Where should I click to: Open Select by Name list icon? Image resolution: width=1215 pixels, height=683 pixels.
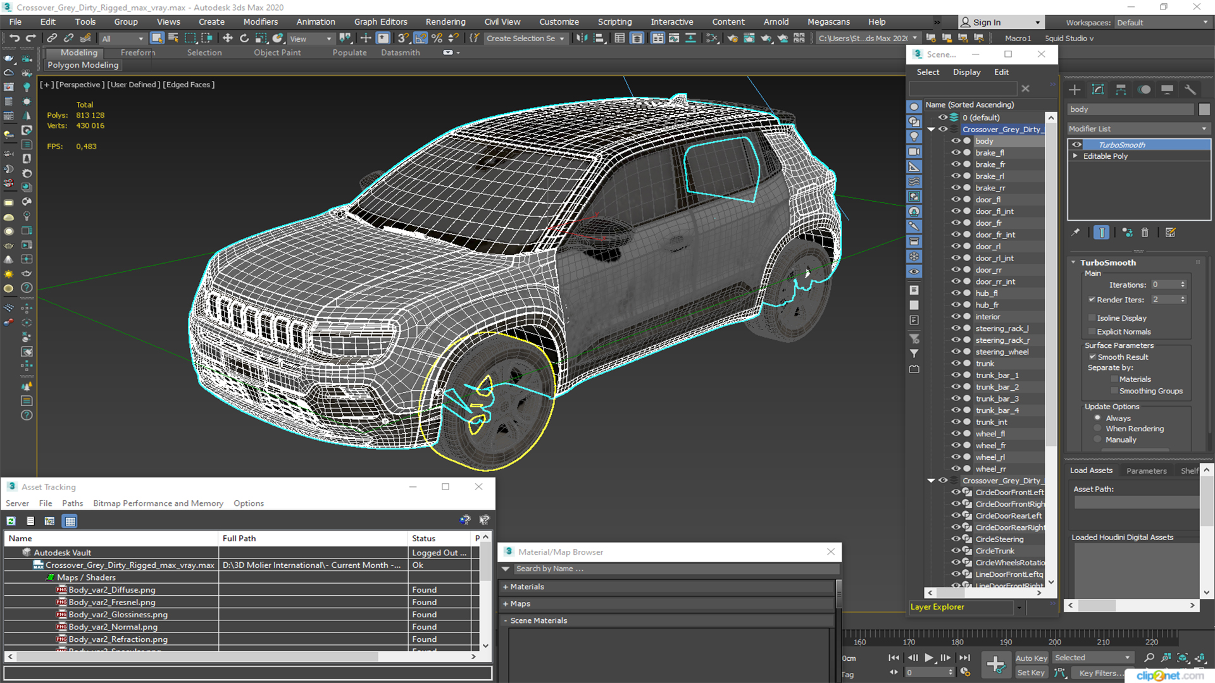click(x=173, y=39)
